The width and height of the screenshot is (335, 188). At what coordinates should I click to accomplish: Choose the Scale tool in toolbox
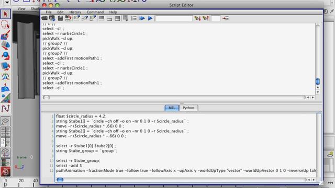5,66
